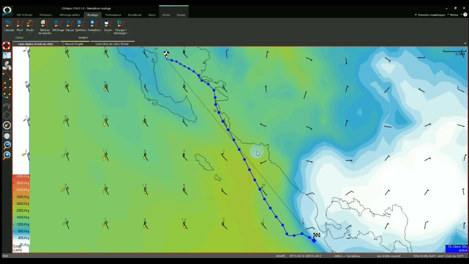The width and height of the screenshot is (469, 264).
Task: Select the Carte Maître chart tab
Action: (36, 44)
